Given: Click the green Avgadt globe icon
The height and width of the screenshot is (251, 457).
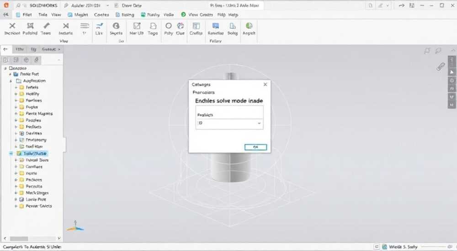Looking at the screenshot, I should [x=249, y=26].
